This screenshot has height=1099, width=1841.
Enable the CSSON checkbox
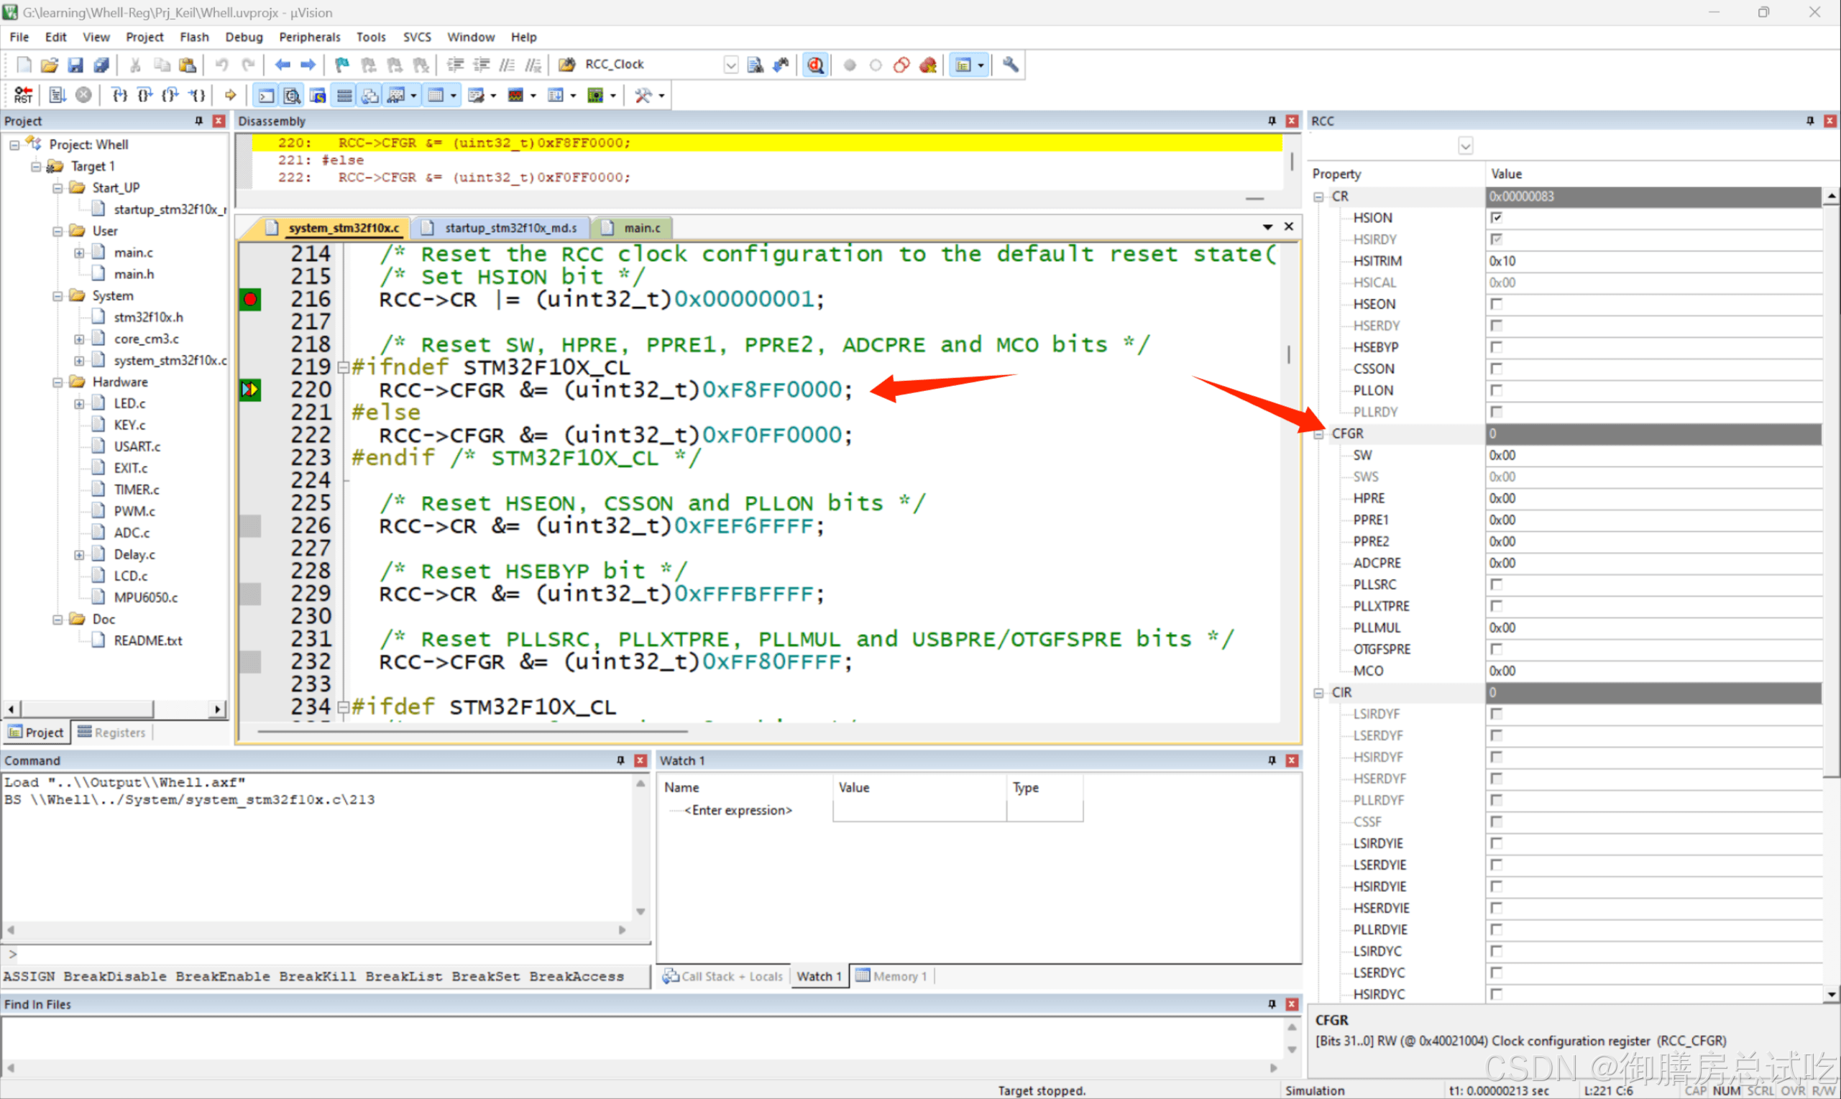pos(1496,368)
